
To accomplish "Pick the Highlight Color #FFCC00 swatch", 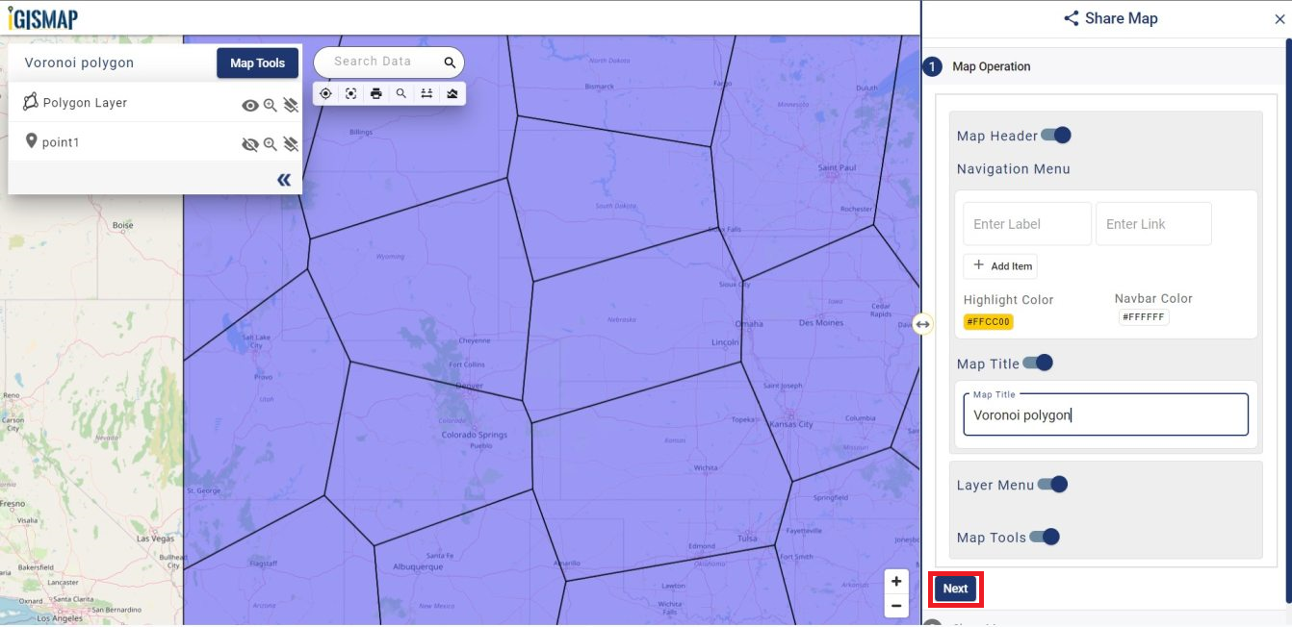I will [x=988, y=322].
